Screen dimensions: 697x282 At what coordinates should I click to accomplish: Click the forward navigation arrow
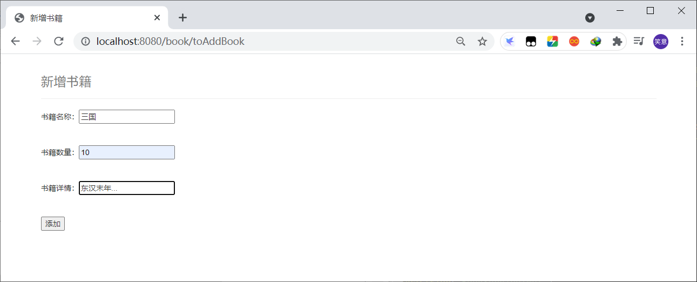point(37,42)
